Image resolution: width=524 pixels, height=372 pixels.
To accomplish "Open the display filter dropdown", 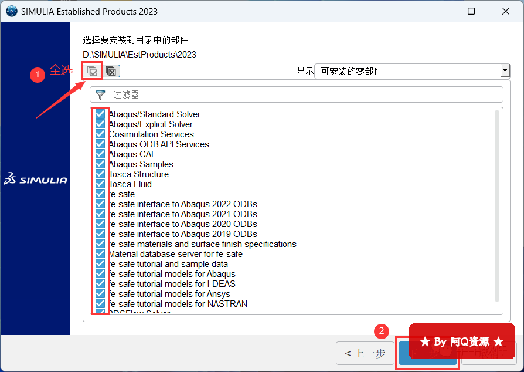I will point(410,71).
